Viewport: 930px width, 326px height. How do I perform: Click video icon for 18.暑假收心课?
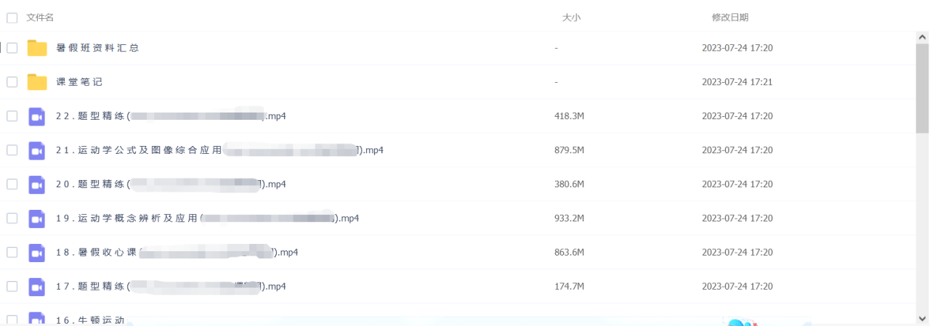37,253
